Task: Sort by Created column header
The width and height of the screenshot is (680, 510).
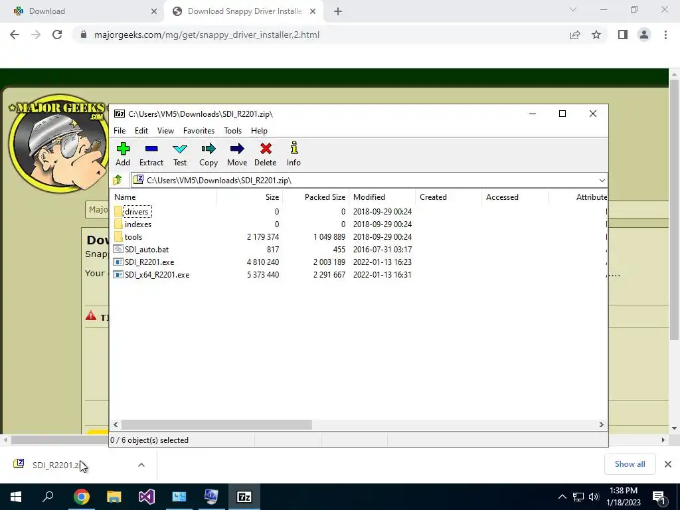Action: pos(448,197)
